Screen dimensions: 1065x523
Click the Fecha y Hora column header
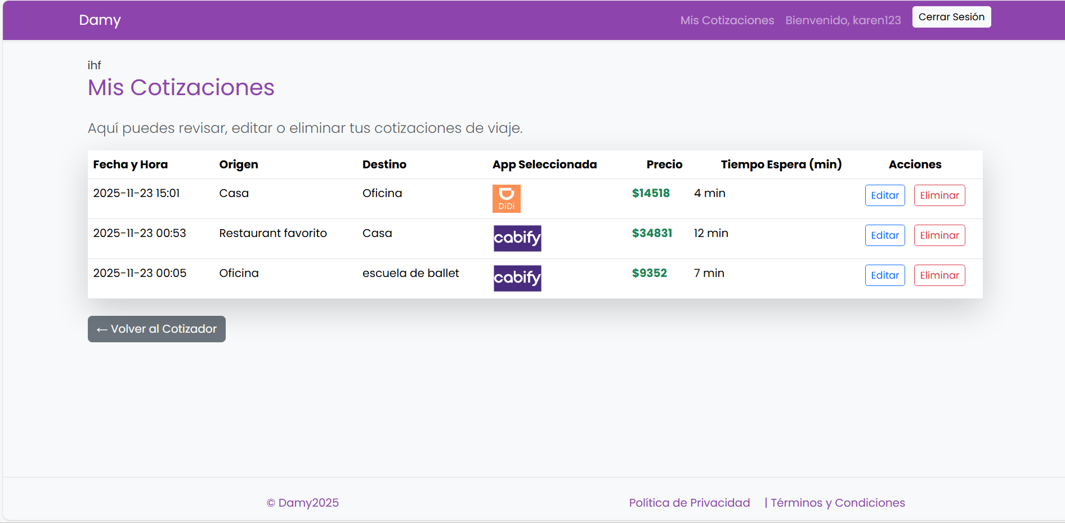[x=130, y=164]
